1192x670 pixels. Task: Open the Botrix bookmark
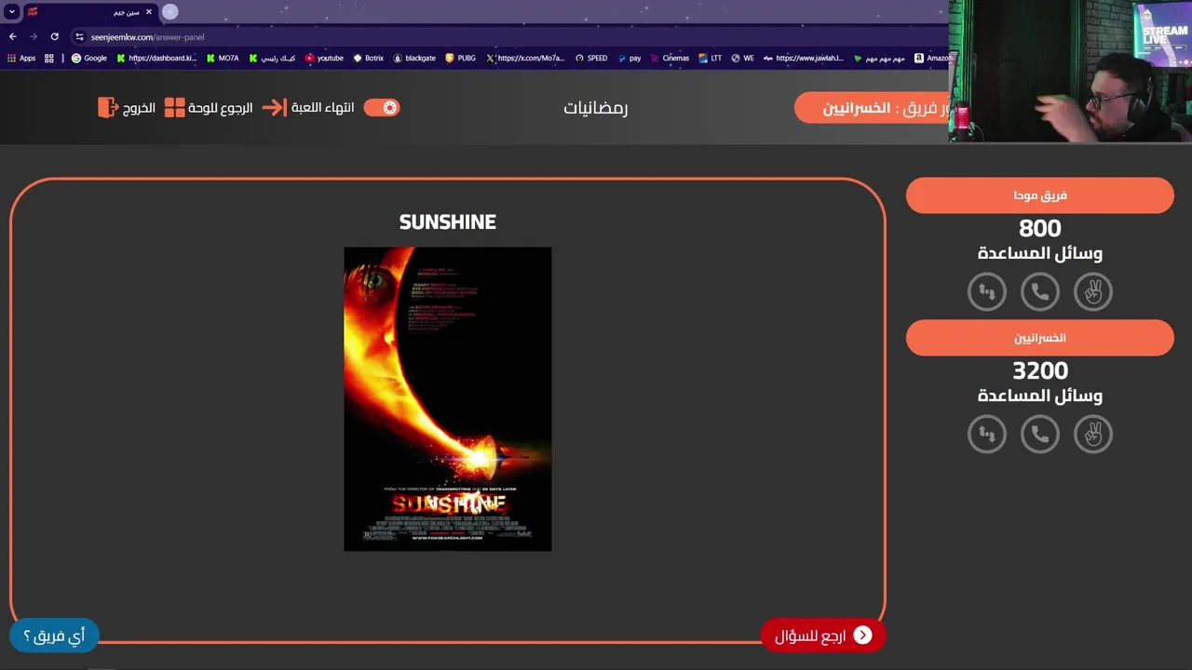368,58
